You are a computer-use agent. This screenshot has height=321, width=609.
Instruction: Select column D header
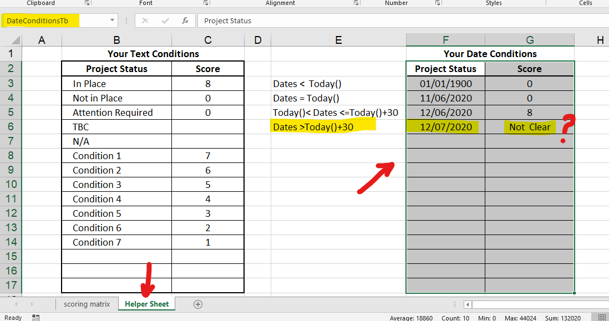click(257, 40)
